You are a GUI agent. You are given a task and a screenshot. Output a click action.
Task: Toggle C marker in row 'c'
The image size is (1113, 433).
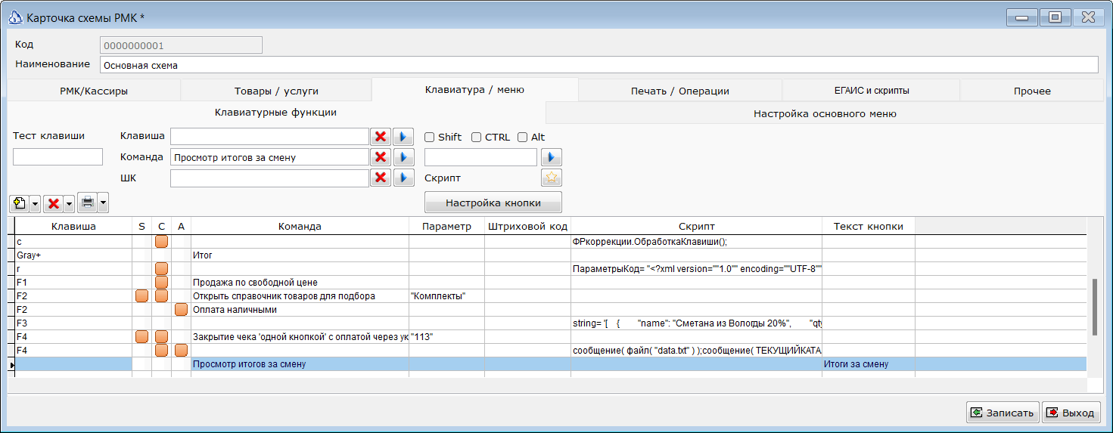point(161,242)
